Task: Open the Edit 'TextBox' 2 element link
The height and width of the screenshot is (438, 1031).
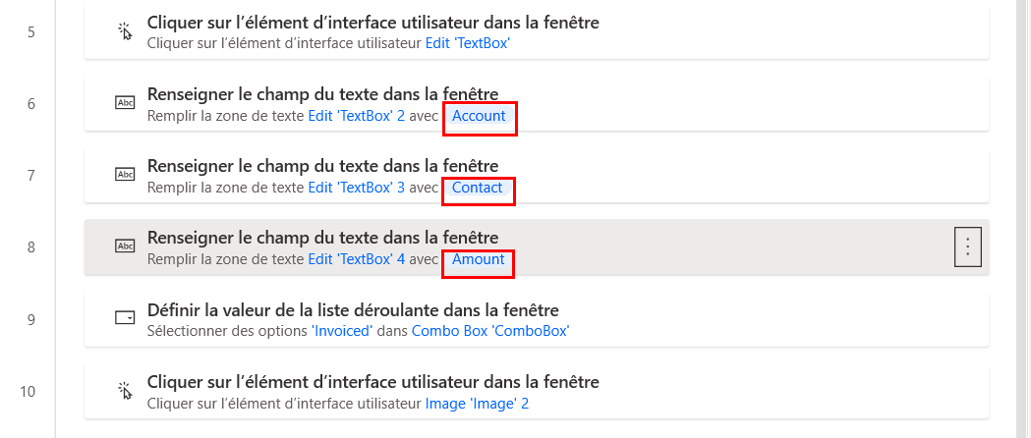Action: click(357, 116)
